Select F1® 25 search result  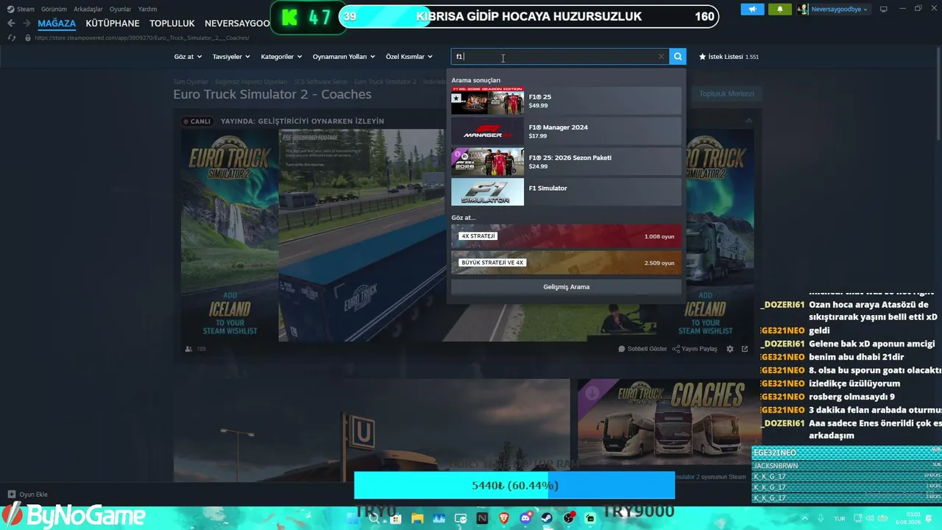pyautogui.click(x=566, y=101)
